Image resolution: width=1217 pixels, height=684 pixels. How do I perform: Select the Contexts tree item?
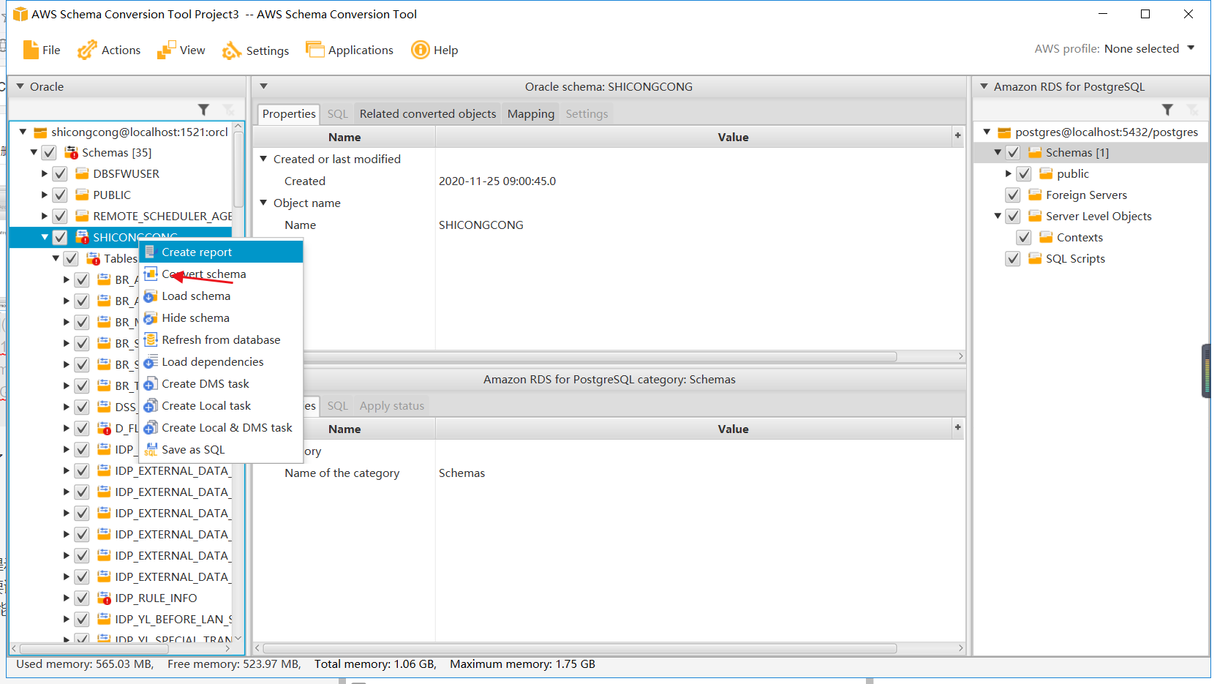[1080, 238]
